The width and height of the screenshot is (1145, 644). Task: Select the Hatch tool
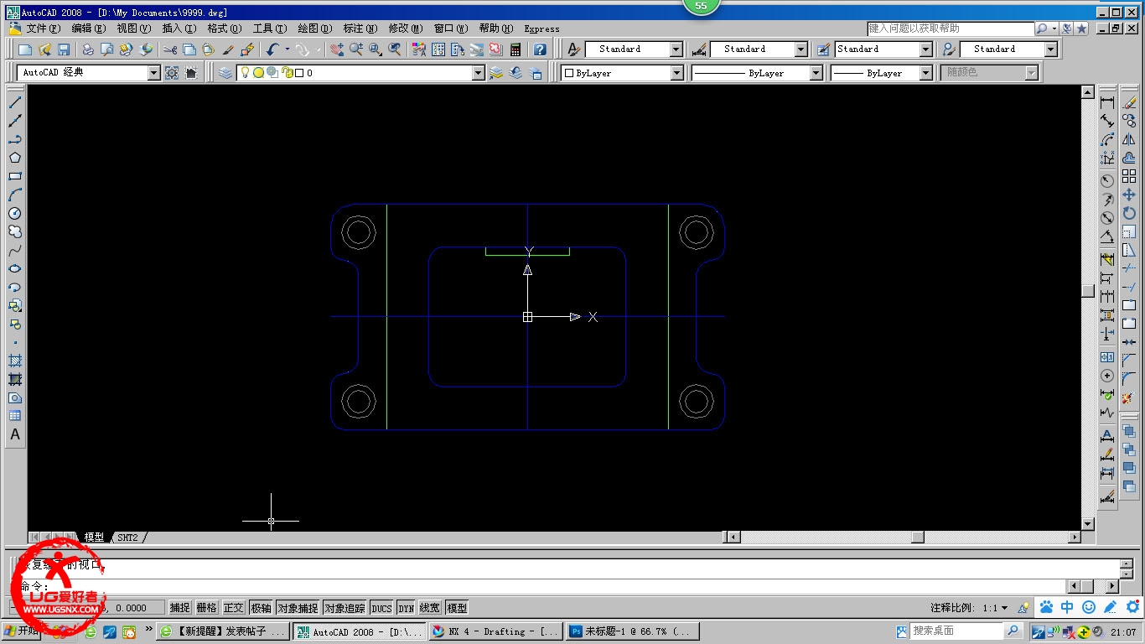coord(15,361)
